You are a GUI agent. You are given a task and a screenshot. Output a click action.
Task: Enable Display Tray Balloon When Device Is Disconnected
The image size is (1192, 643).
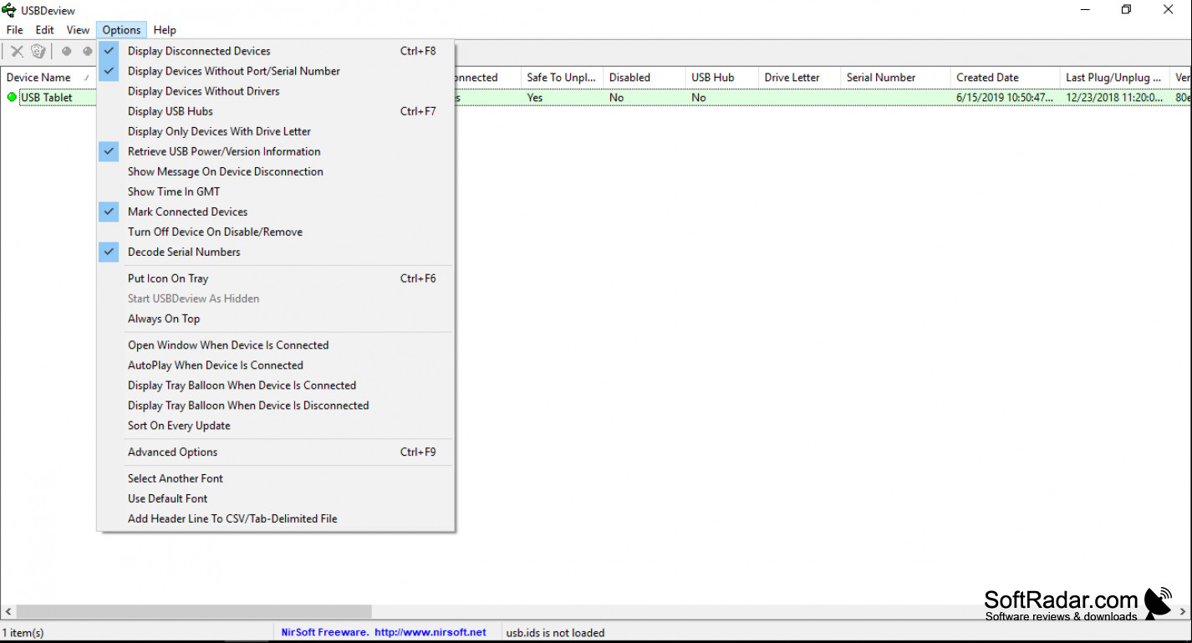pyautogui.click(x=276, y=406)
